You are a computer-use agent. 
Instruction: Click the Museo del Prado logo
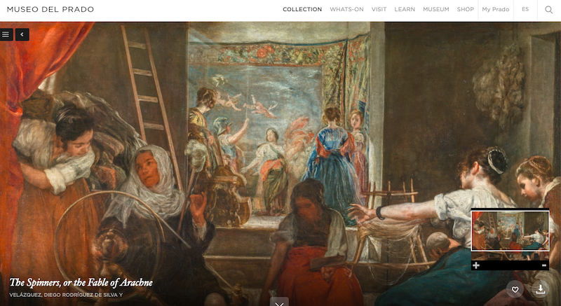click(50, 9)
